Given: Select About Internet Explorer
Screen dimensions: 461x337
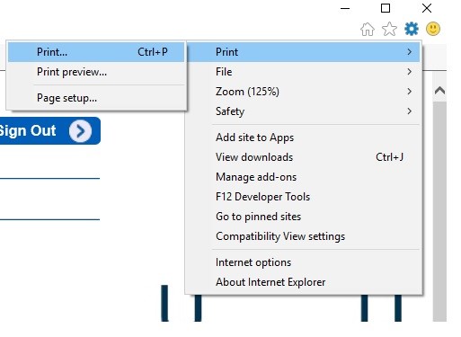Looking at the screenshot, I should [x=304, y=282].
